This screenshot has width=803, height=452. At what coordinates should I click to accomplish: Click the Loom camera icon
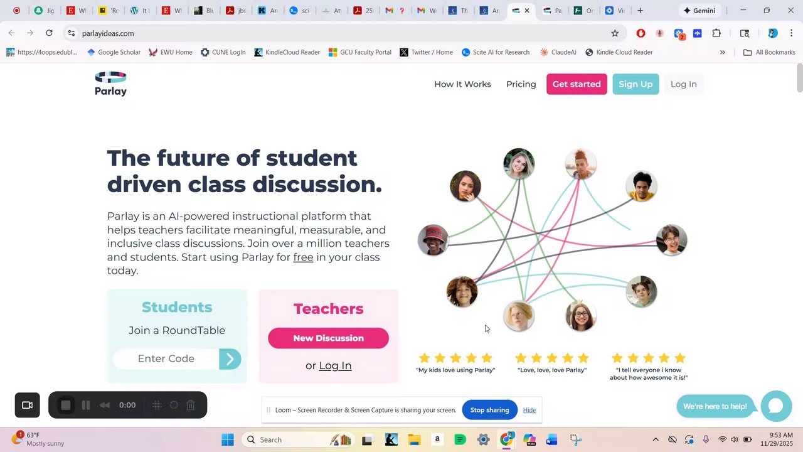(x=28, y=405)
